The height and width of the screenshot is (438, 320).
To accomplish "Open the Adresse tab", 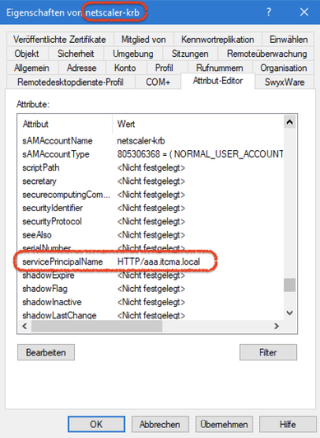I will (x=81, y=68).
